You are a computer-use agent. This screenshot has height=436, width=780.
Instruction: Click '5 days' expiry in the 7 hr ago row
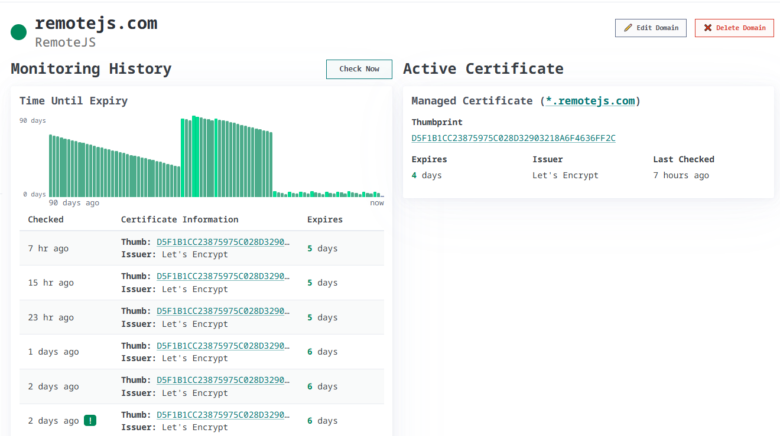[323, 248]
